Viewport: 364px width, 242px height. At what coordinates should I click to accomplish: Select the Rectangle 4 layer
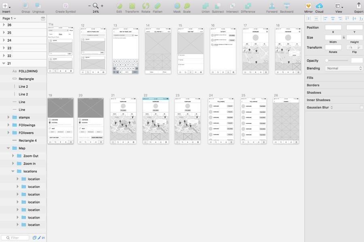coord(28,141)
